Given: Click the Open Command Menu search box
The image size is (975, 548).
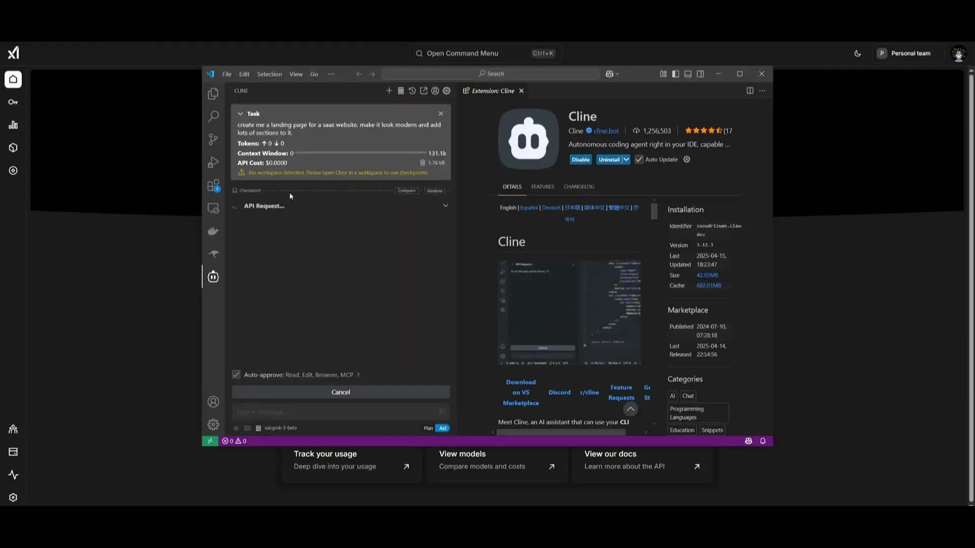Looking at the screenshot, I should (485, 53).
